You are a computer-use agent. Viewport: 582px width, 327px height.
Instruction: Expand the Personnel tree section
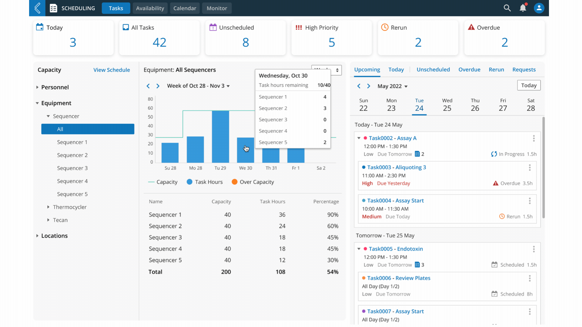(37, 87)
